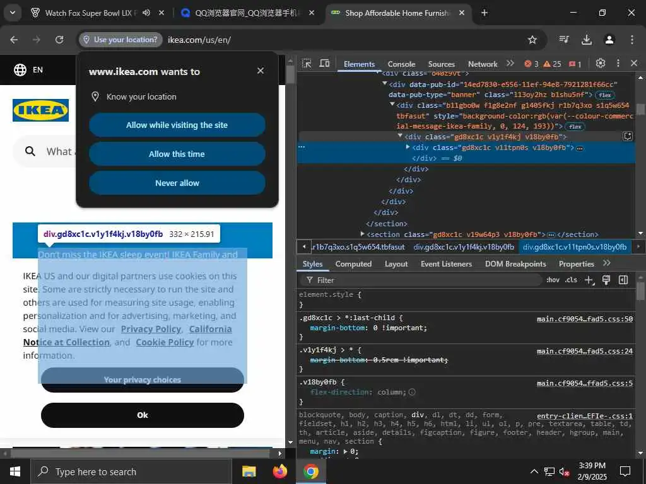Toggle computed styles sidebar icon
Viewport: 646px width, 484px height.
coord(623,280)
